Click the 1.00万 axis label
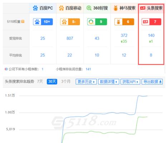 [10, 112]
